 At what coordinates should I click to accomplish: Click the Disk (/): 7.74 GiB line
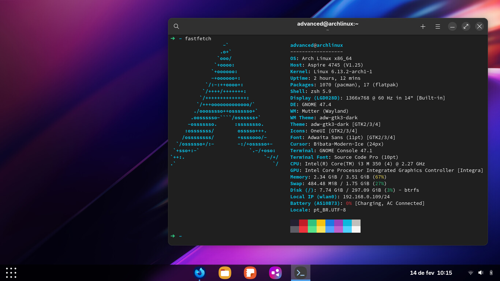[355, 190]
